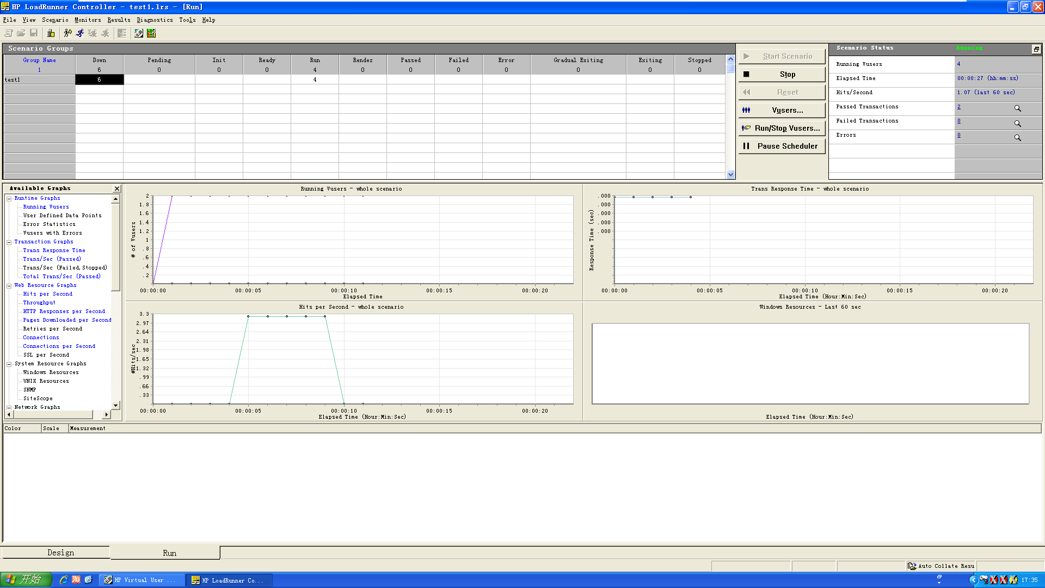The height and width of the screenshot is (588, 1045).
Task: Select Hits per Second in the graph tree
Action: 47,294
